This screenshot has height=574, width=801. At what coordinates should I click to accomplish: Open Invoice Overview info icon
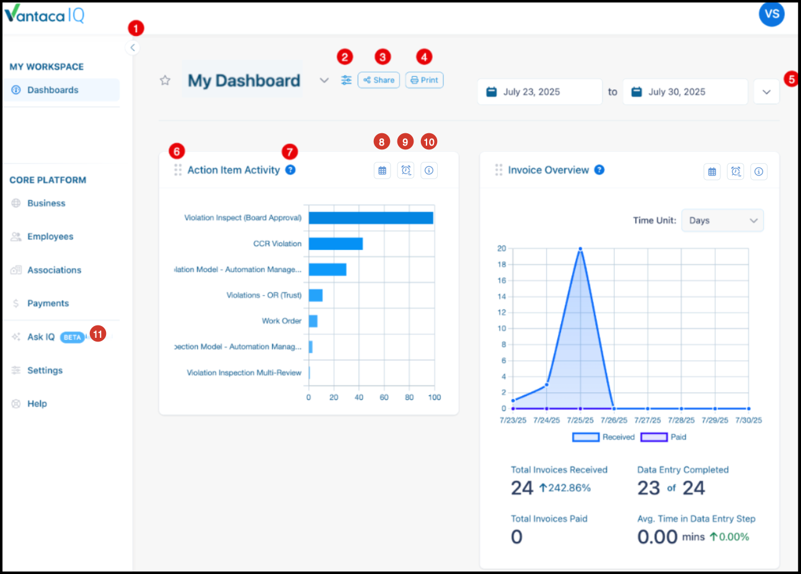(759, 172)
